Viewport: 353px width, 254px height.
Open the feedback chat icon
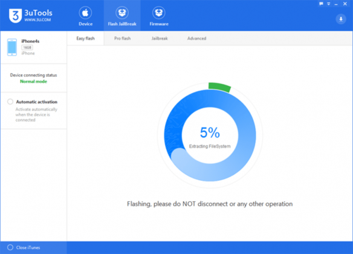point(321,4)
